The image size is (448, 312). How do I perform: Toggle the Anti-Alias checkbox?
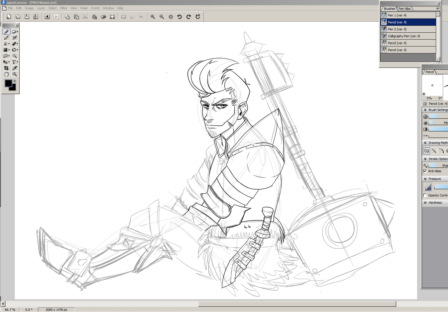tap(425, 171)
